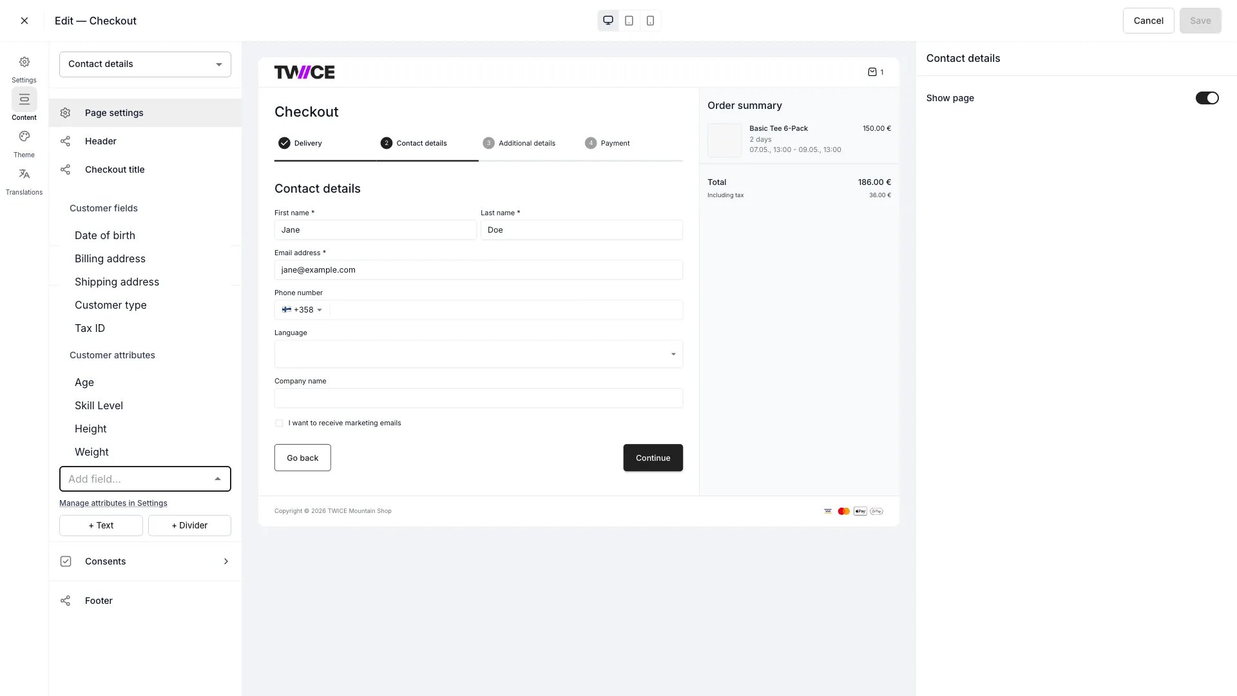Click the cart icon in preview header

point(872,72)
